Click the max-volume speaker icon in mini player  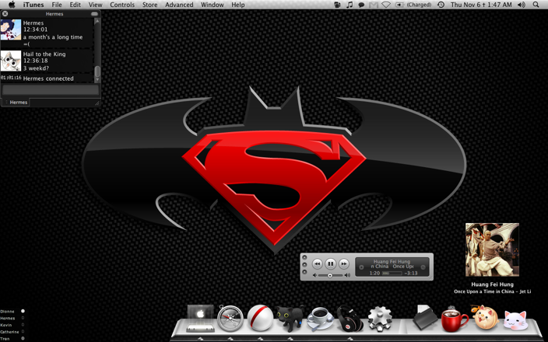[347, 275]
